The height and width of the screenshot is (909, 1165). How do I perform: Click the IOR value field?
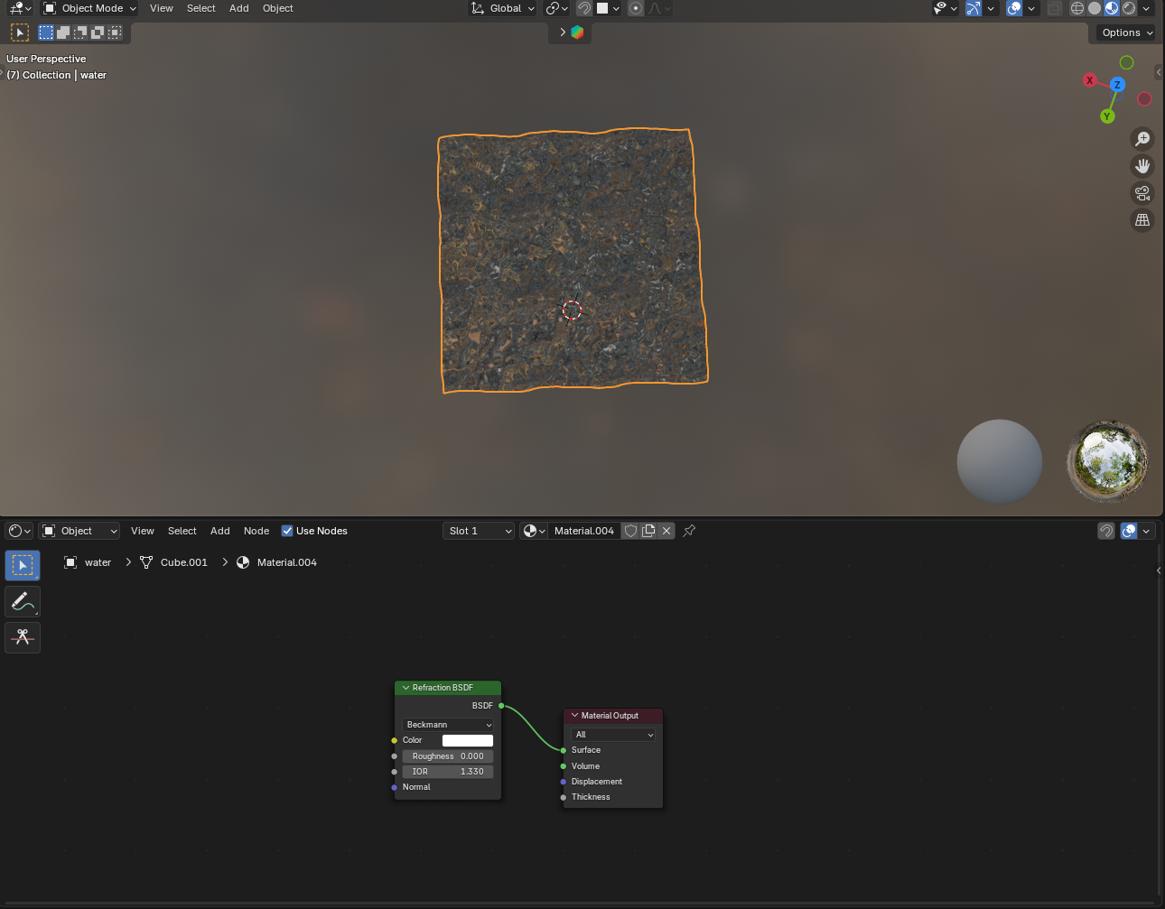(448, 772)
